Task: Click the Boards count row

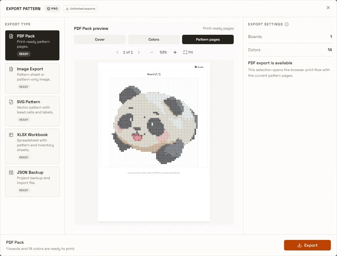Action: click(290, 37)
